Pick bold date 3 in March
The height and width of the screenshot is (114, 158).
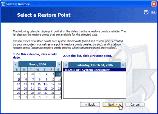tap(51, 74)
